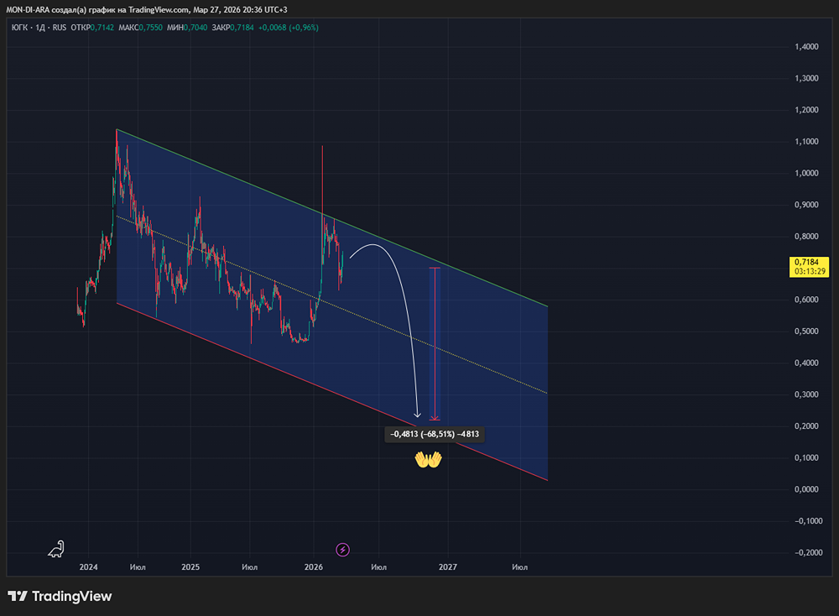Click the МАКС 0,7550 high value
Viewport: 839px width, 616px height.
coord(140,28)
